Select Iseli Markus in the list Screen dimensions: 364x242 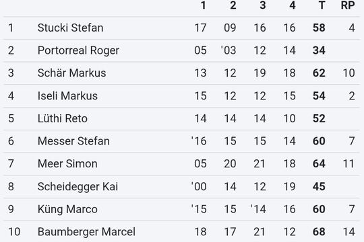coord(67,96)
